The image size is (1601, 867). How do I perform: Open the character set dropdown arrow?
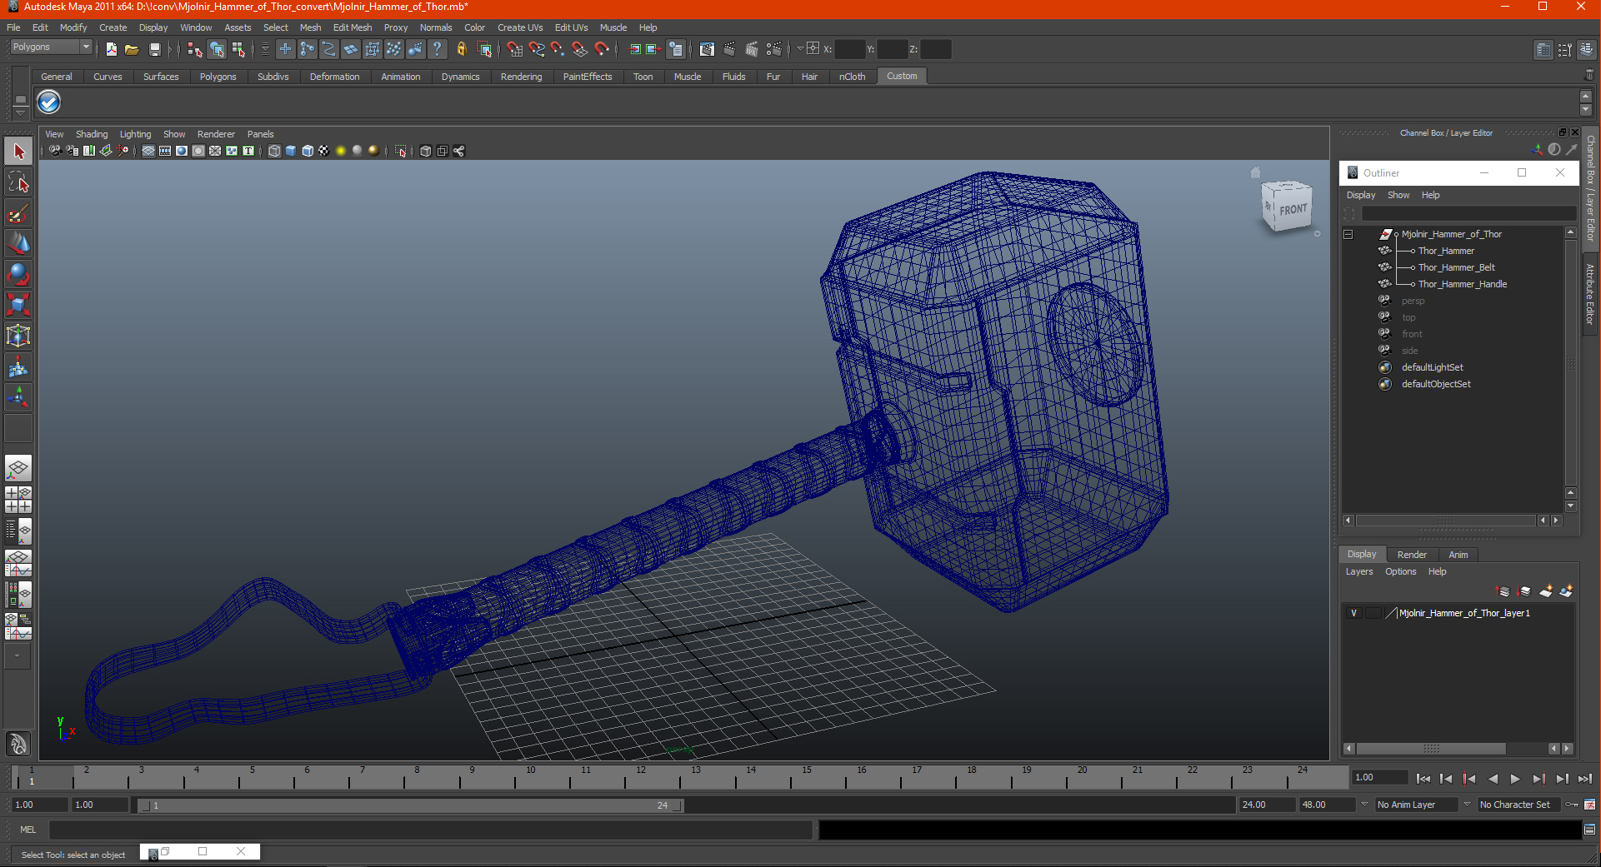[x=1467, y=805]
